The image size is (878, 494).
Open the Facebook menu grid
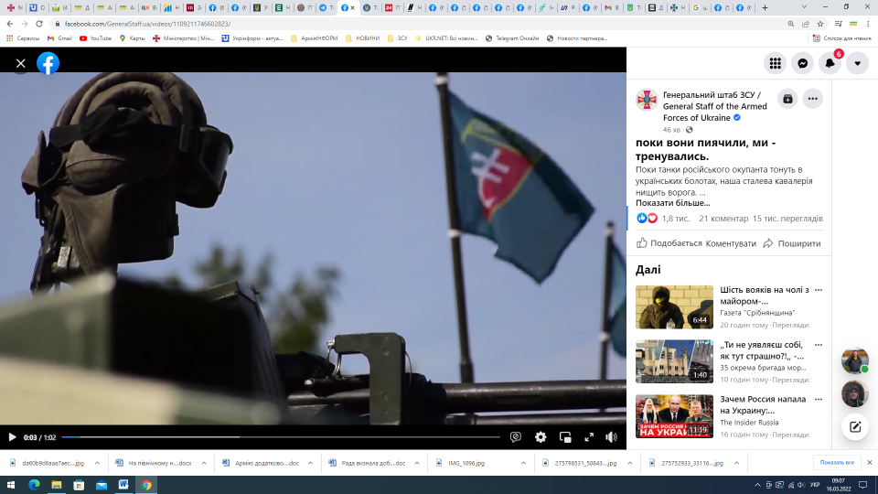775,63
